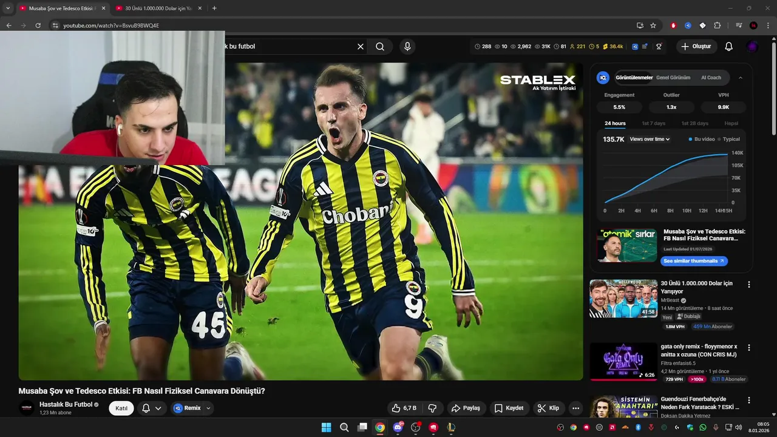Open the YouTube account avatar menu
777x437 pixels.
point(752,46)
